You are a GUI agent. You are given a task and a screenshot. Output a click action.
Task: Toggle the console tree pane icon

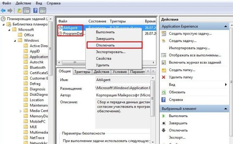point(27,11)
